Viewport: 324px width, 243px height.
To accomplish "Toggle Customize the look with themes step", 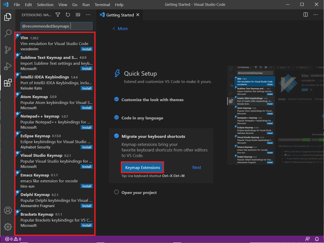I will click(117, 99).
